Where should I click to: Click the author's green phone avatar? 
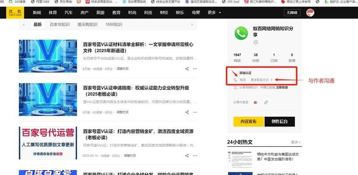click(x=241, y=33)
